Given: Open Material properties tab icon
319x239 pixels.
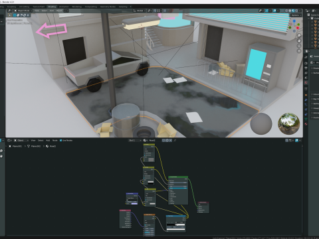Looking at the screenshot, I should point(306,124).
